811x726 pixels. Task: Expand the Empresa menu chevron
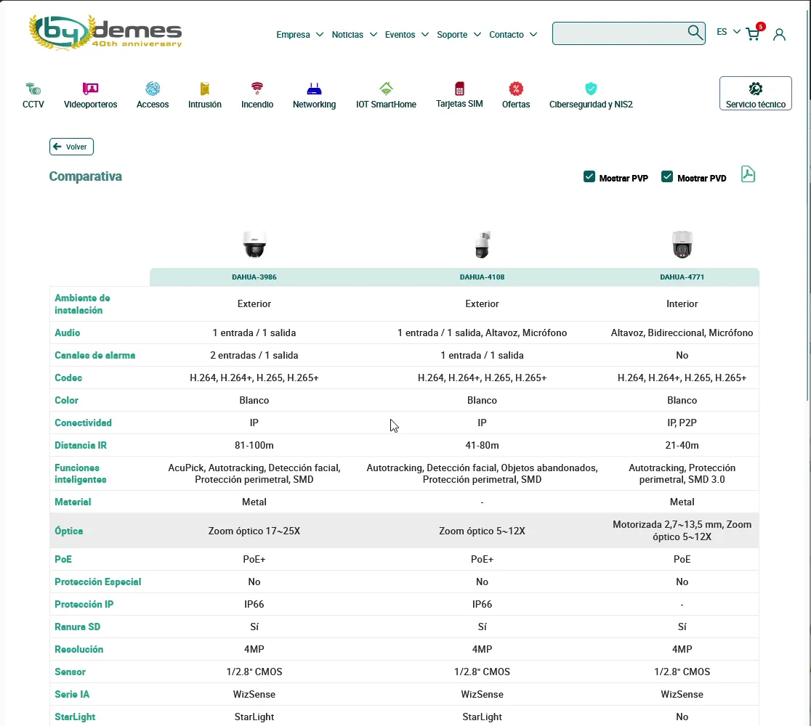pos(320,35)
